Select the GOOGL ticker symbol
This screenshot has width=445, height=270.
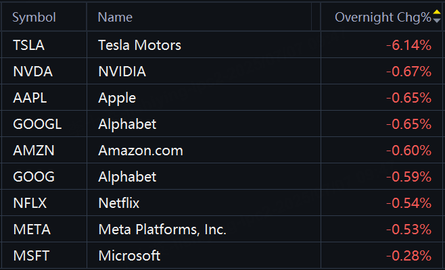coord(37,124)
